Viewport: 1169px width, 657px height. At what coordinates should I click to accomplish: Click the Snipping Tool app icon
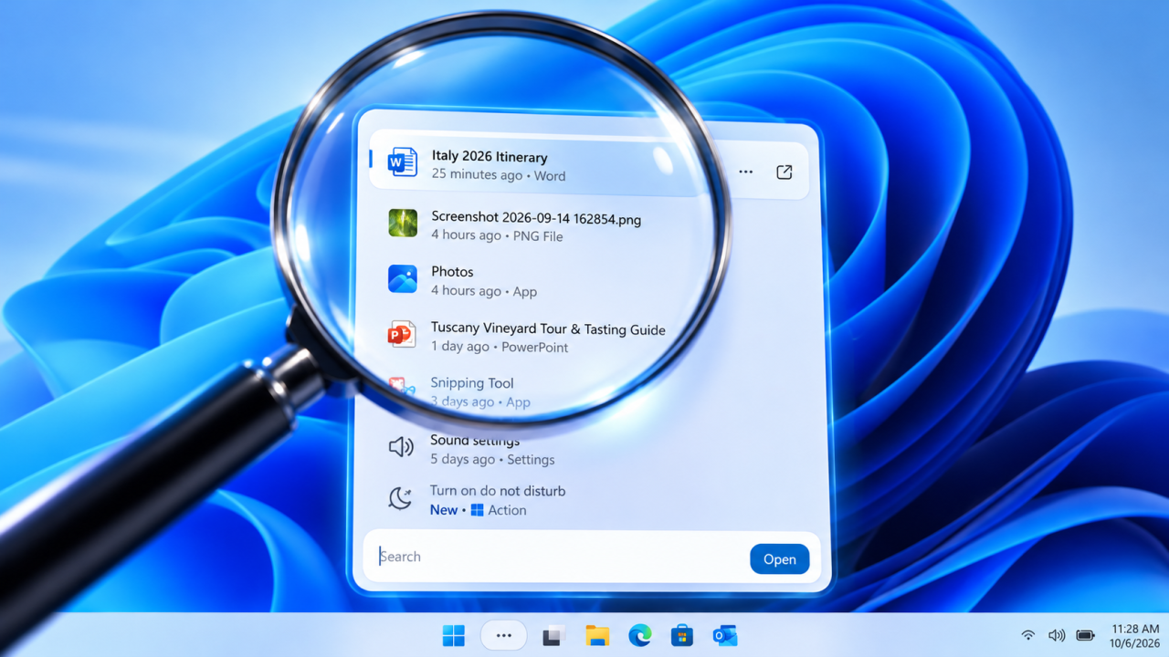coord(403,389)
